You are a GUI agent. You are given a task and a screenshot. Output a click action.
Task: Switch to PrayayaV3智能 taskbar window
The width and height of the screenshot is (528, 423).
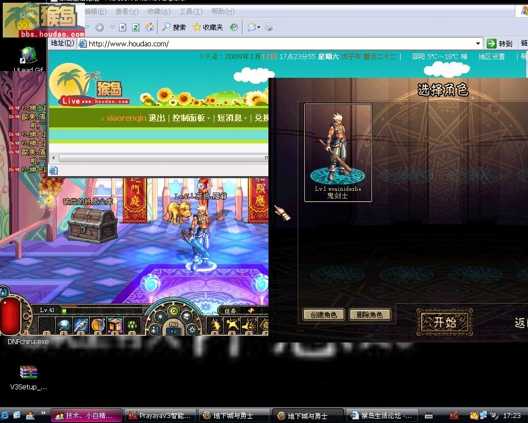point(160,416)
